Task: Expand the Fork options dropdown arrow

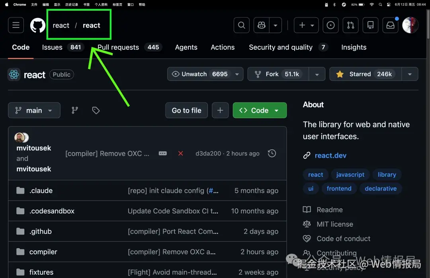Action: [x=317, y=74]
